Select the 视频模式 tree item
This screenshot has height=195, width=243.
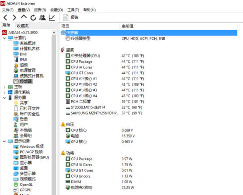24,179
